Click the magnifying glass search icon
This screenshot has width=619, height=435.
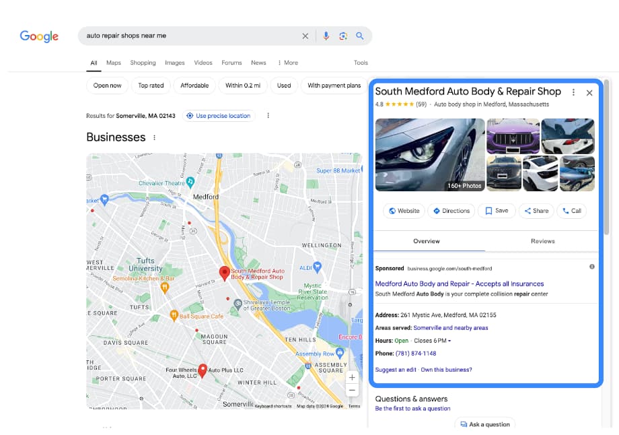click(360, 36)
